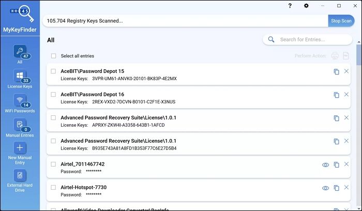The width and height of the screenshot is (362, 211).
Task: Open the External Hard Drive scan
Action: coord(19,175)
